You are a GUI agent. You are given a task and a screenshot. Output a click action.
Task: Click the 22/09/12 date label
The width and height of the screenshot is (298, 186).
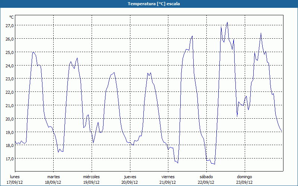coord(206,182)
